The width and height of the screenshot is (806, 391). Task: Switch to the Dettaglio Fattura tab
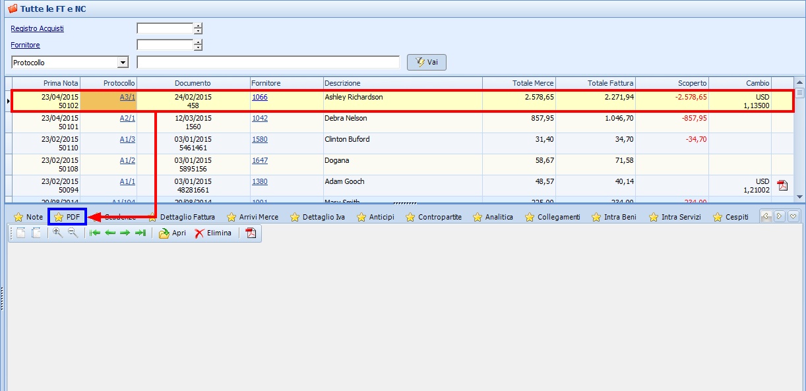coord(181,217)
